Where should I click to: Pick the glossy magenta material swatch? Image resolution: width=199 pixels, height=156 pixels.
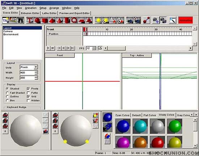123,142
